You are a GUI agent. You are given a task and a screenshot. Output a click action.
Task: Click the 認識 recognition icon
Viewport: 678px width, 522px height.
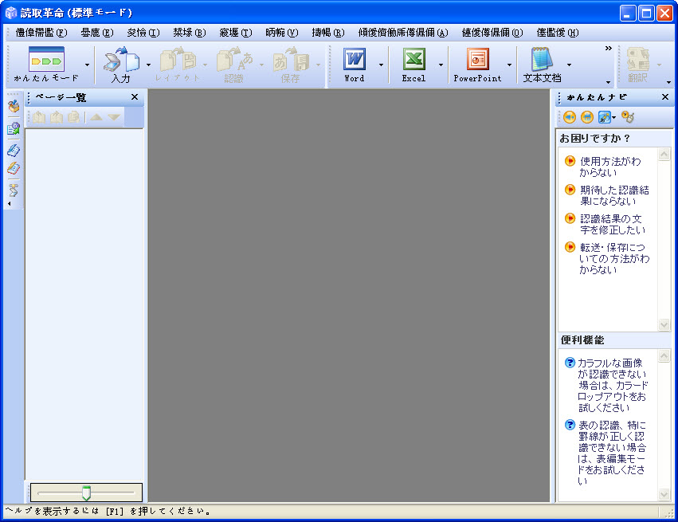(234, 60)
